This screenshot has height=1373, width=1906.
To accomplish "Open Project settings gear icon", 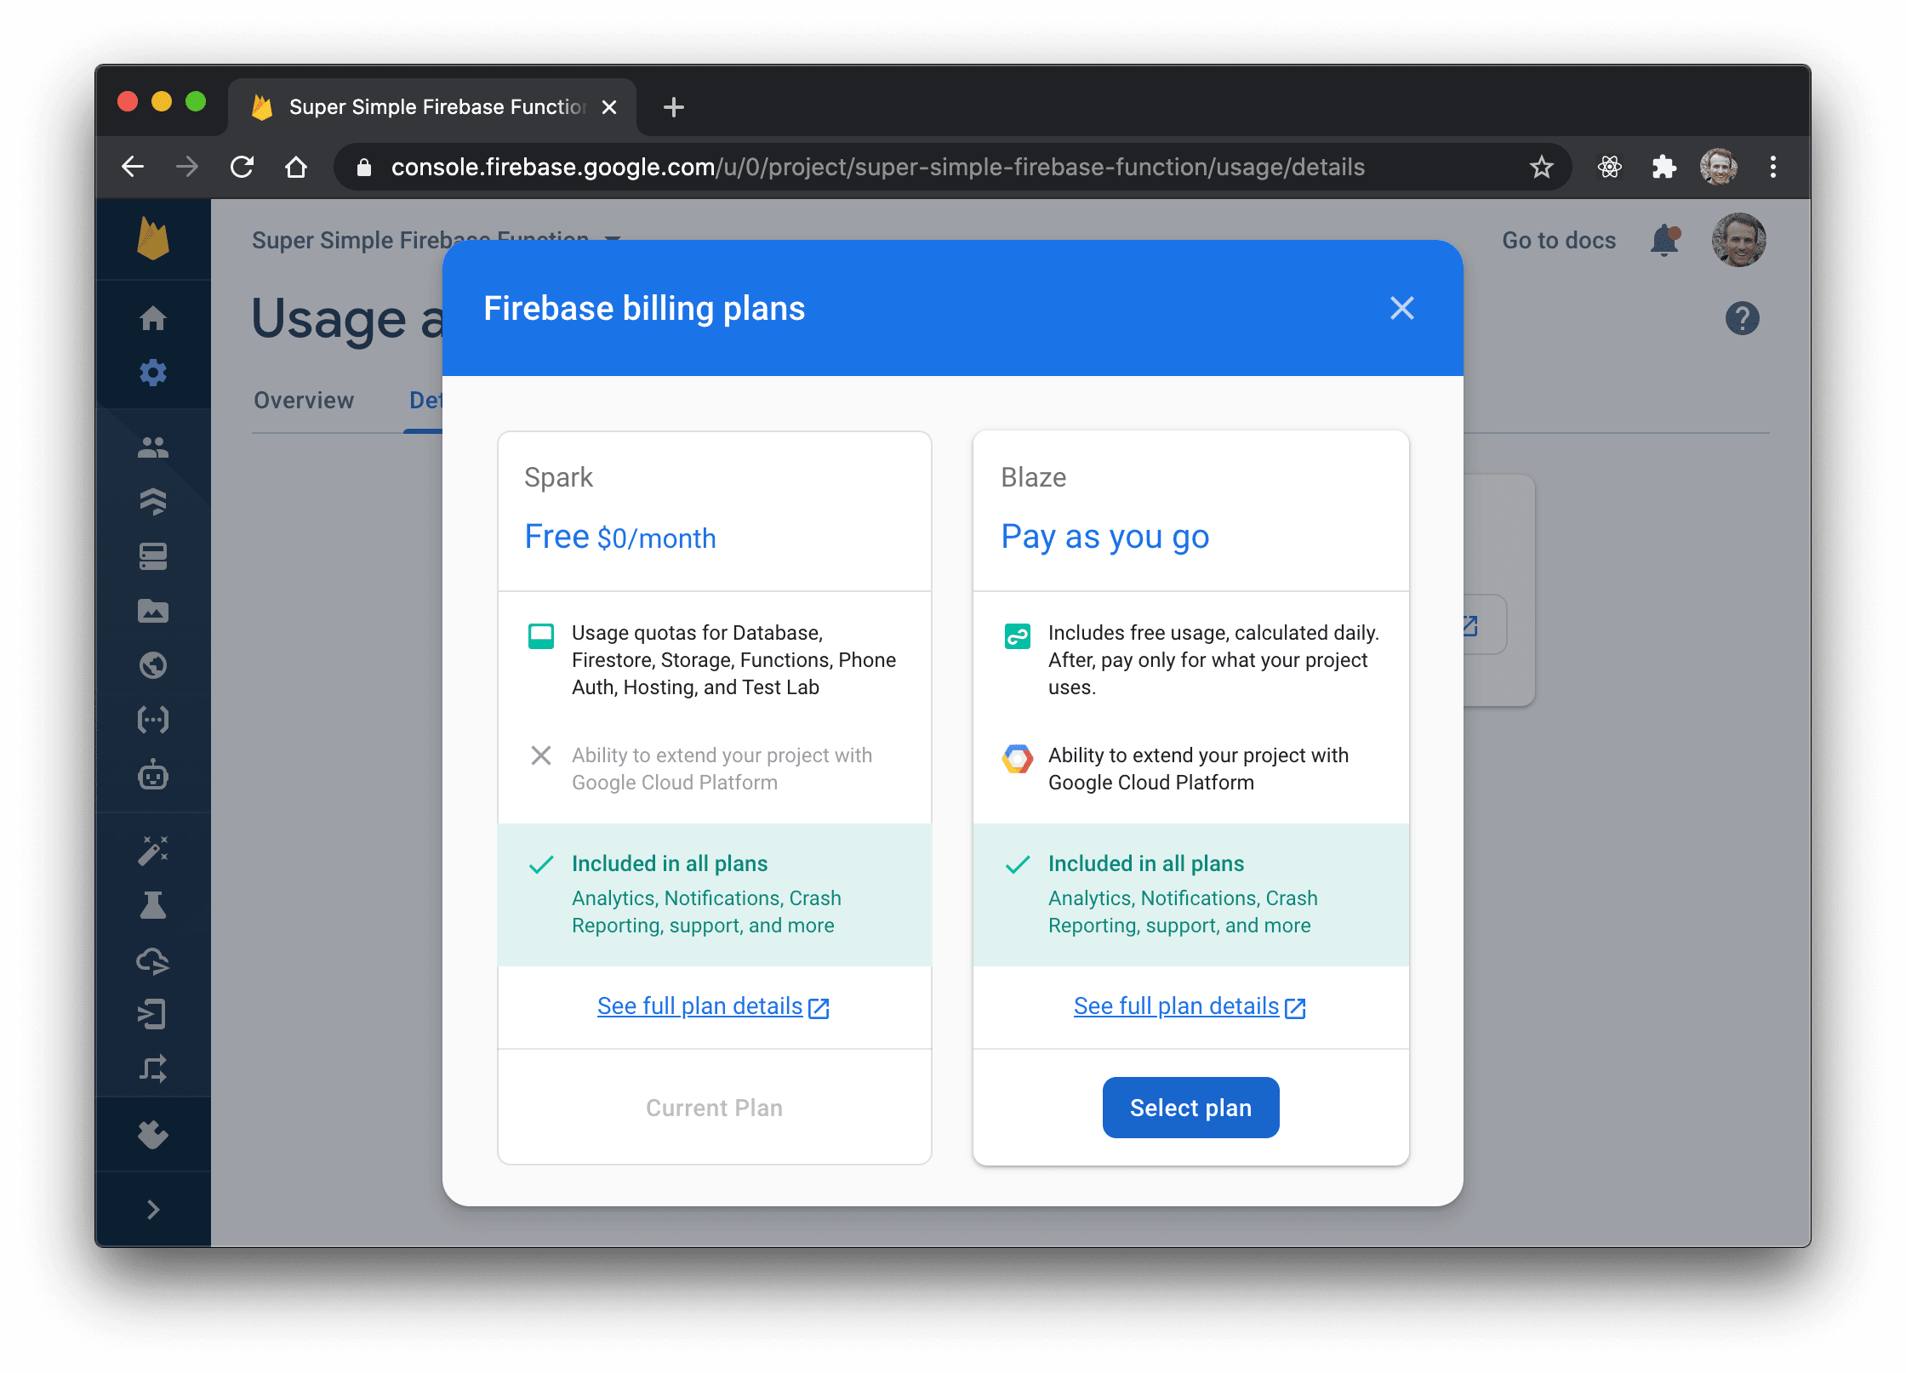I will click(154, 373).
